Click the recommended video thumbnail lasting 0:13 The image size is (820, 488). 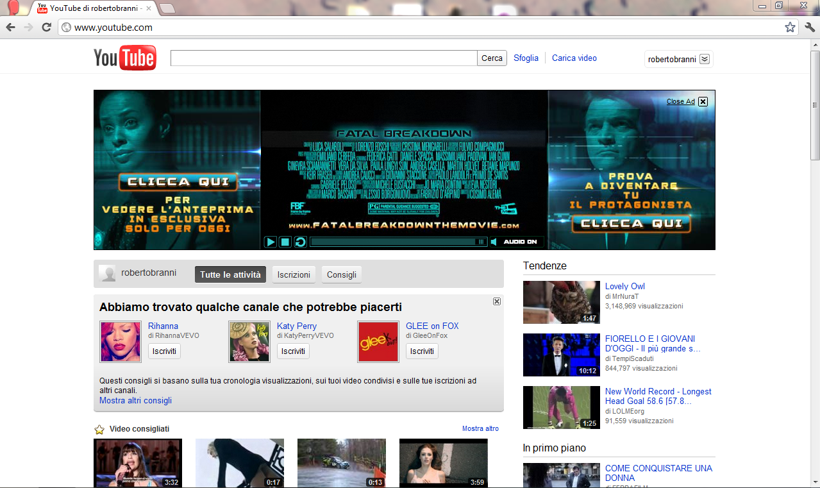(x=342, y=463)
